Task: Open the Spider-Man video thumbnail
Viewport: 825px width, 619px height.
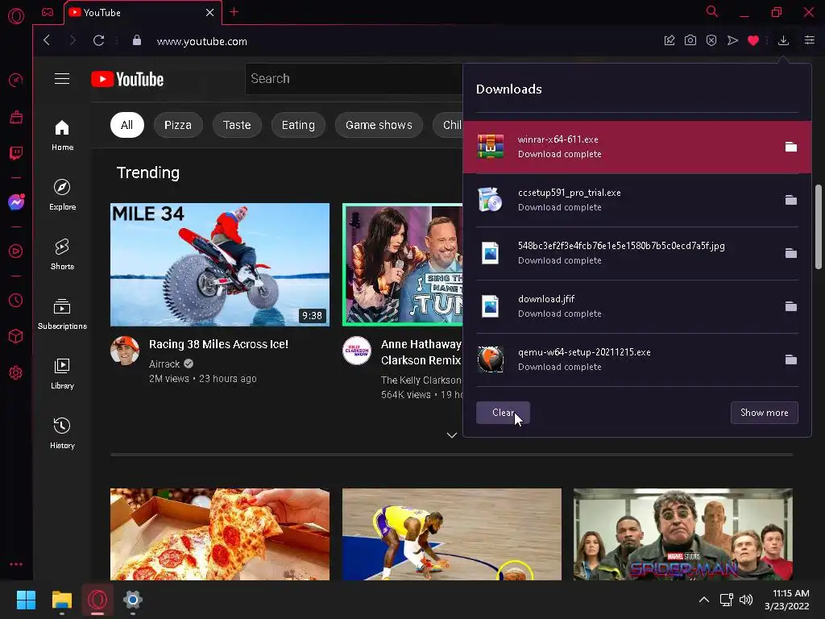Action: pos(683,534)
